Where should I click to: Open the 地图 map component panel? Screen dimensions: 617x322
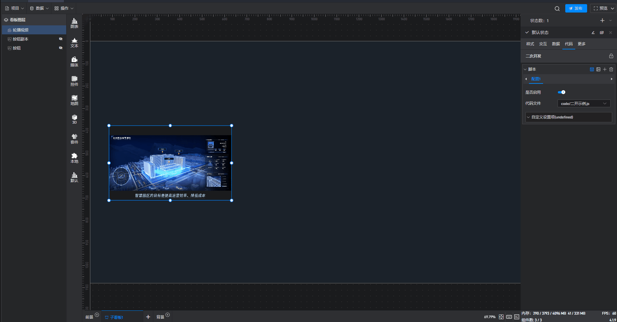click(x=74, y=100)
